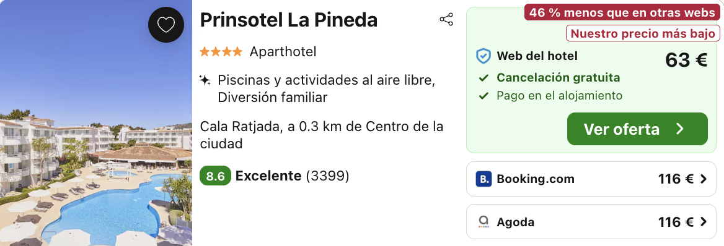Select the 63 € Web del hotel price
This screenshot has height=246, width=724.
point(686,61)
